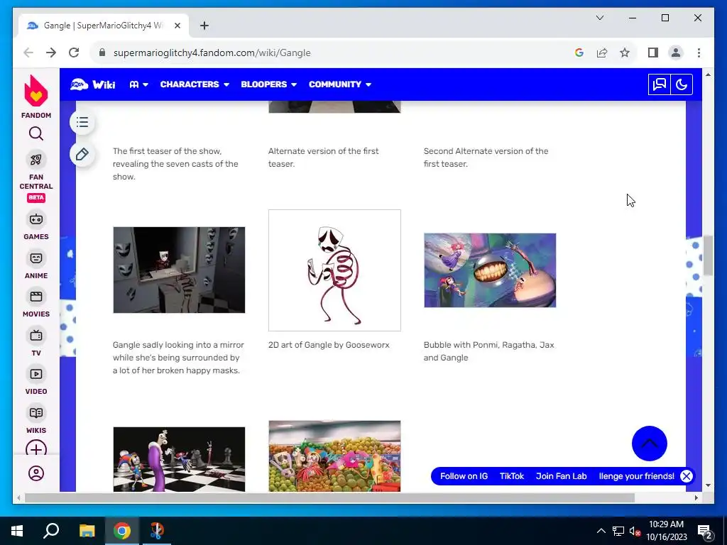The image size is (727, 545).
Task: Close the Gangle browser tab
Action: pyautogui.click(x=177, y=26)
